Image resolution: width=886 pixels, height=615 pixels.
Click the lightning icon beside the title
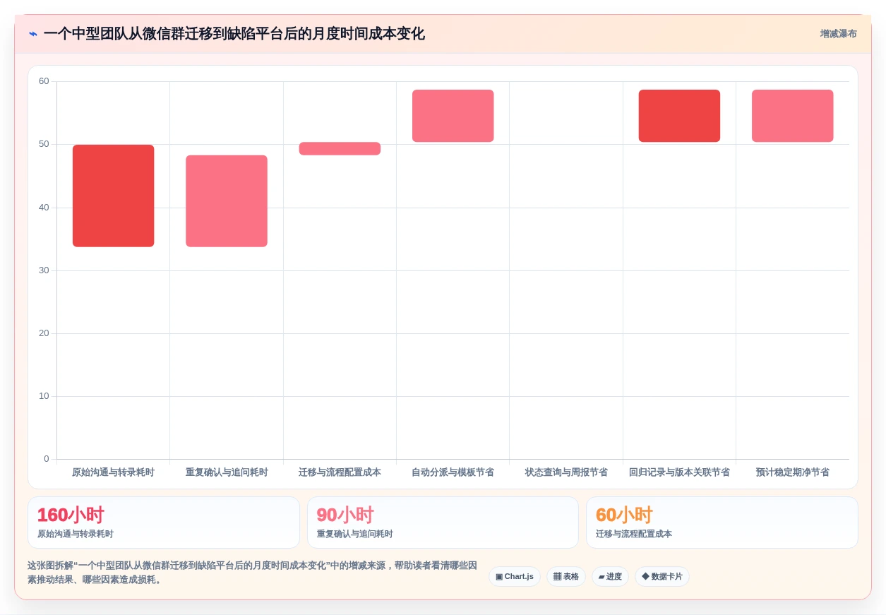pyautogui.click(x=33, y=34)
